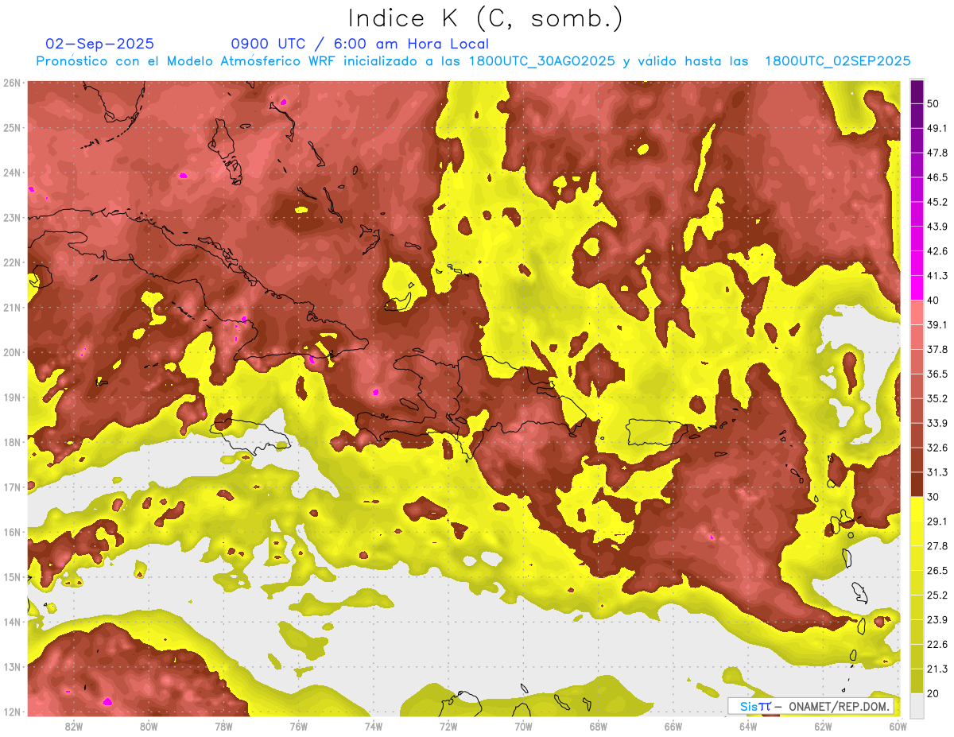Image resolution: width=954 pixels, height=737 pixels.
Task: Click the latitude label "15N"
Action: point(12,576)
